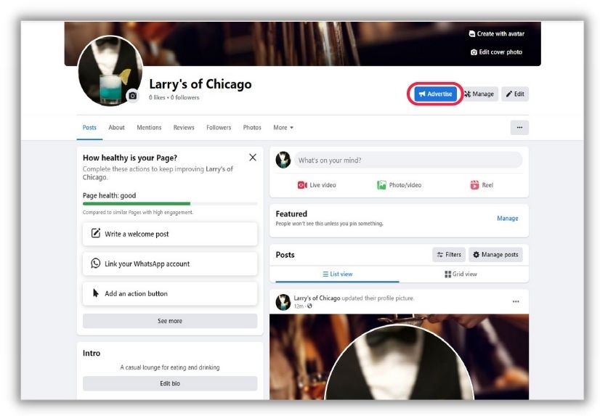Viewport: 600px width, 416px height.
Task: Expand page health list with See more
Action: point(170,321)
